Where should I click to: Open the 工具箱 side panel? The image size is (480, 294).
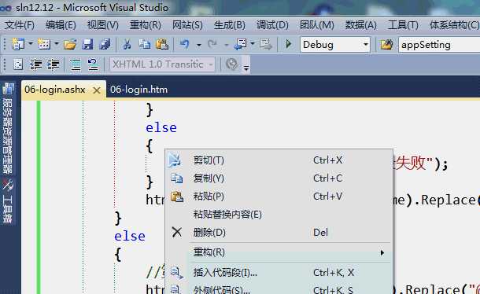tap(8, 201)
